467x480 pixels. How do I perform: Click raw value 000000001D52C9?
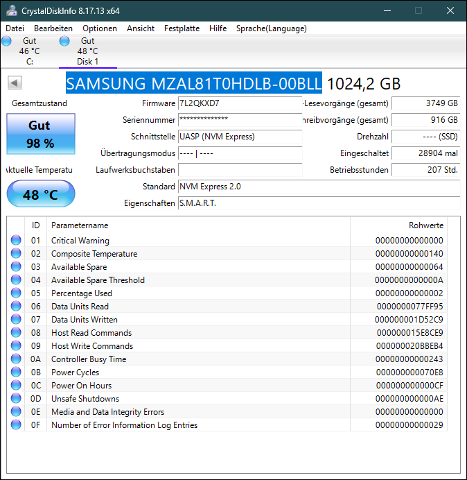[409, 320]
